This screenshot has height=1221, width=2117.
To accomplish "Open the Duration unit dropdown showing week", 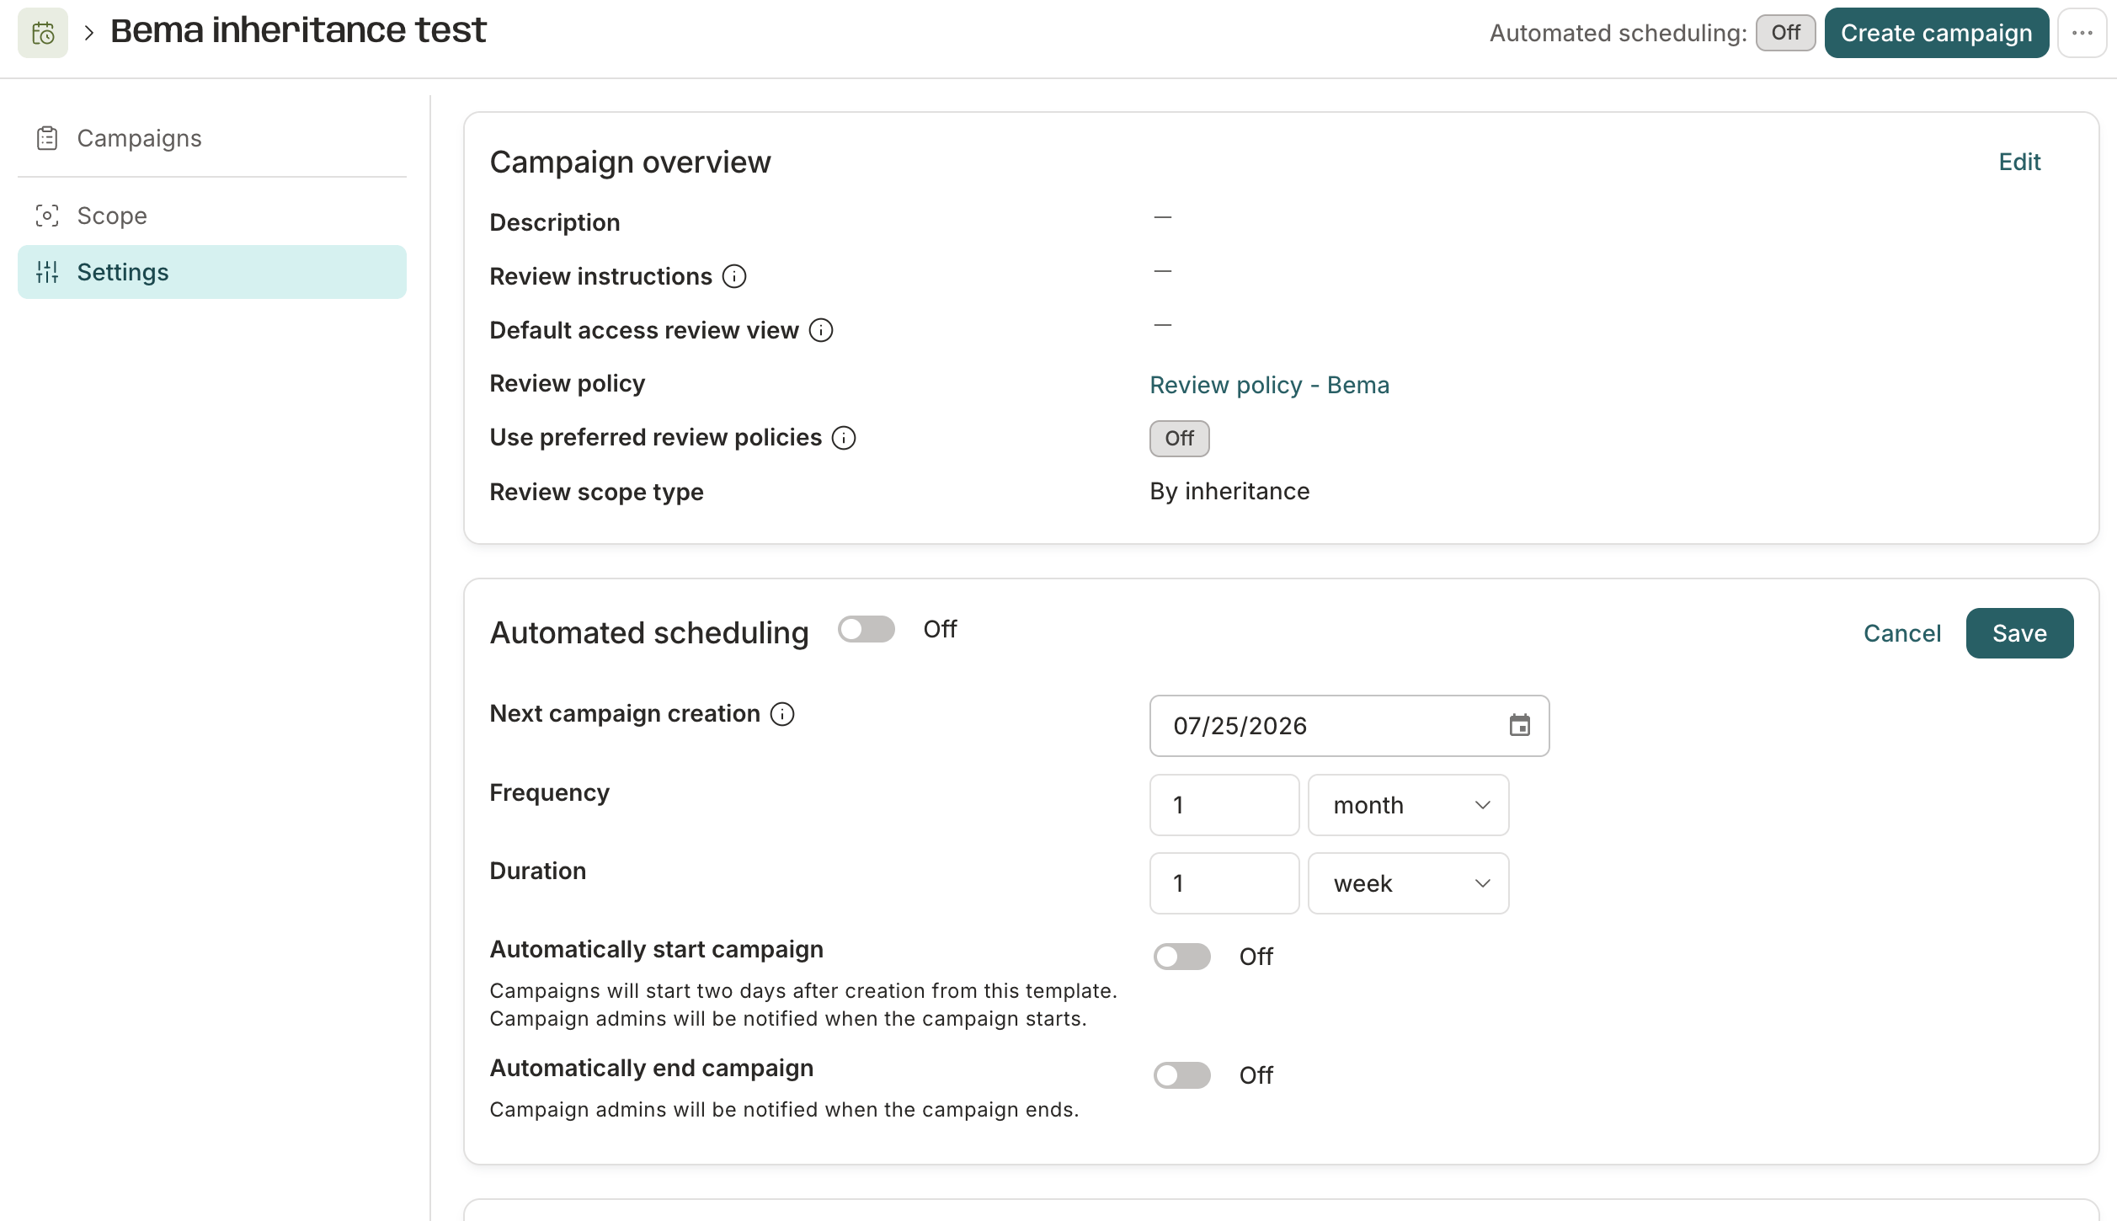I will click(x=1409, y=883).
